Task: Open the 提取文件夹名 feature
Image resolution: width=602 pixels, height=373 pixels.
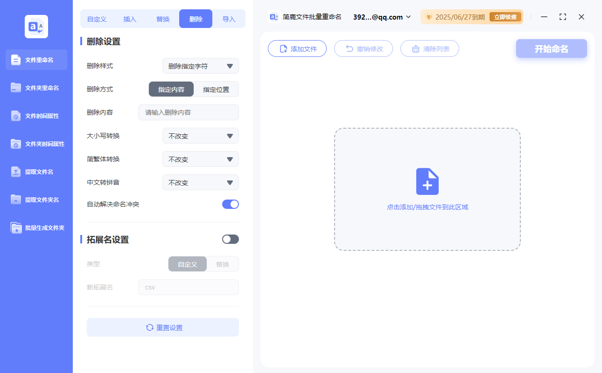Action: 36,200
